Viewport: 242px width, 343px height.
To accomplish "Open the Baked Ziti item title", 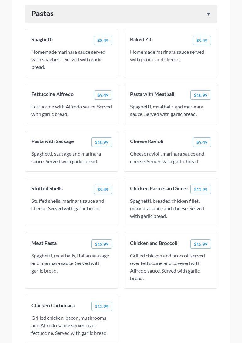I will 141,39.
